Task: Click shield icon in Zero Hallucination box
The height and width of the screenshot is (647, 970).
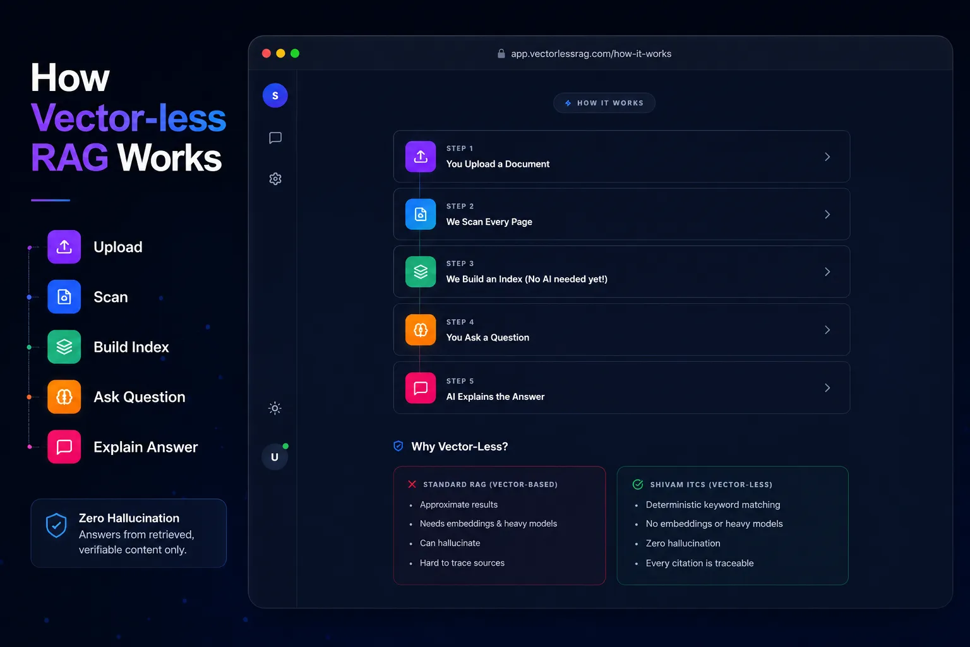Action: 56,526
